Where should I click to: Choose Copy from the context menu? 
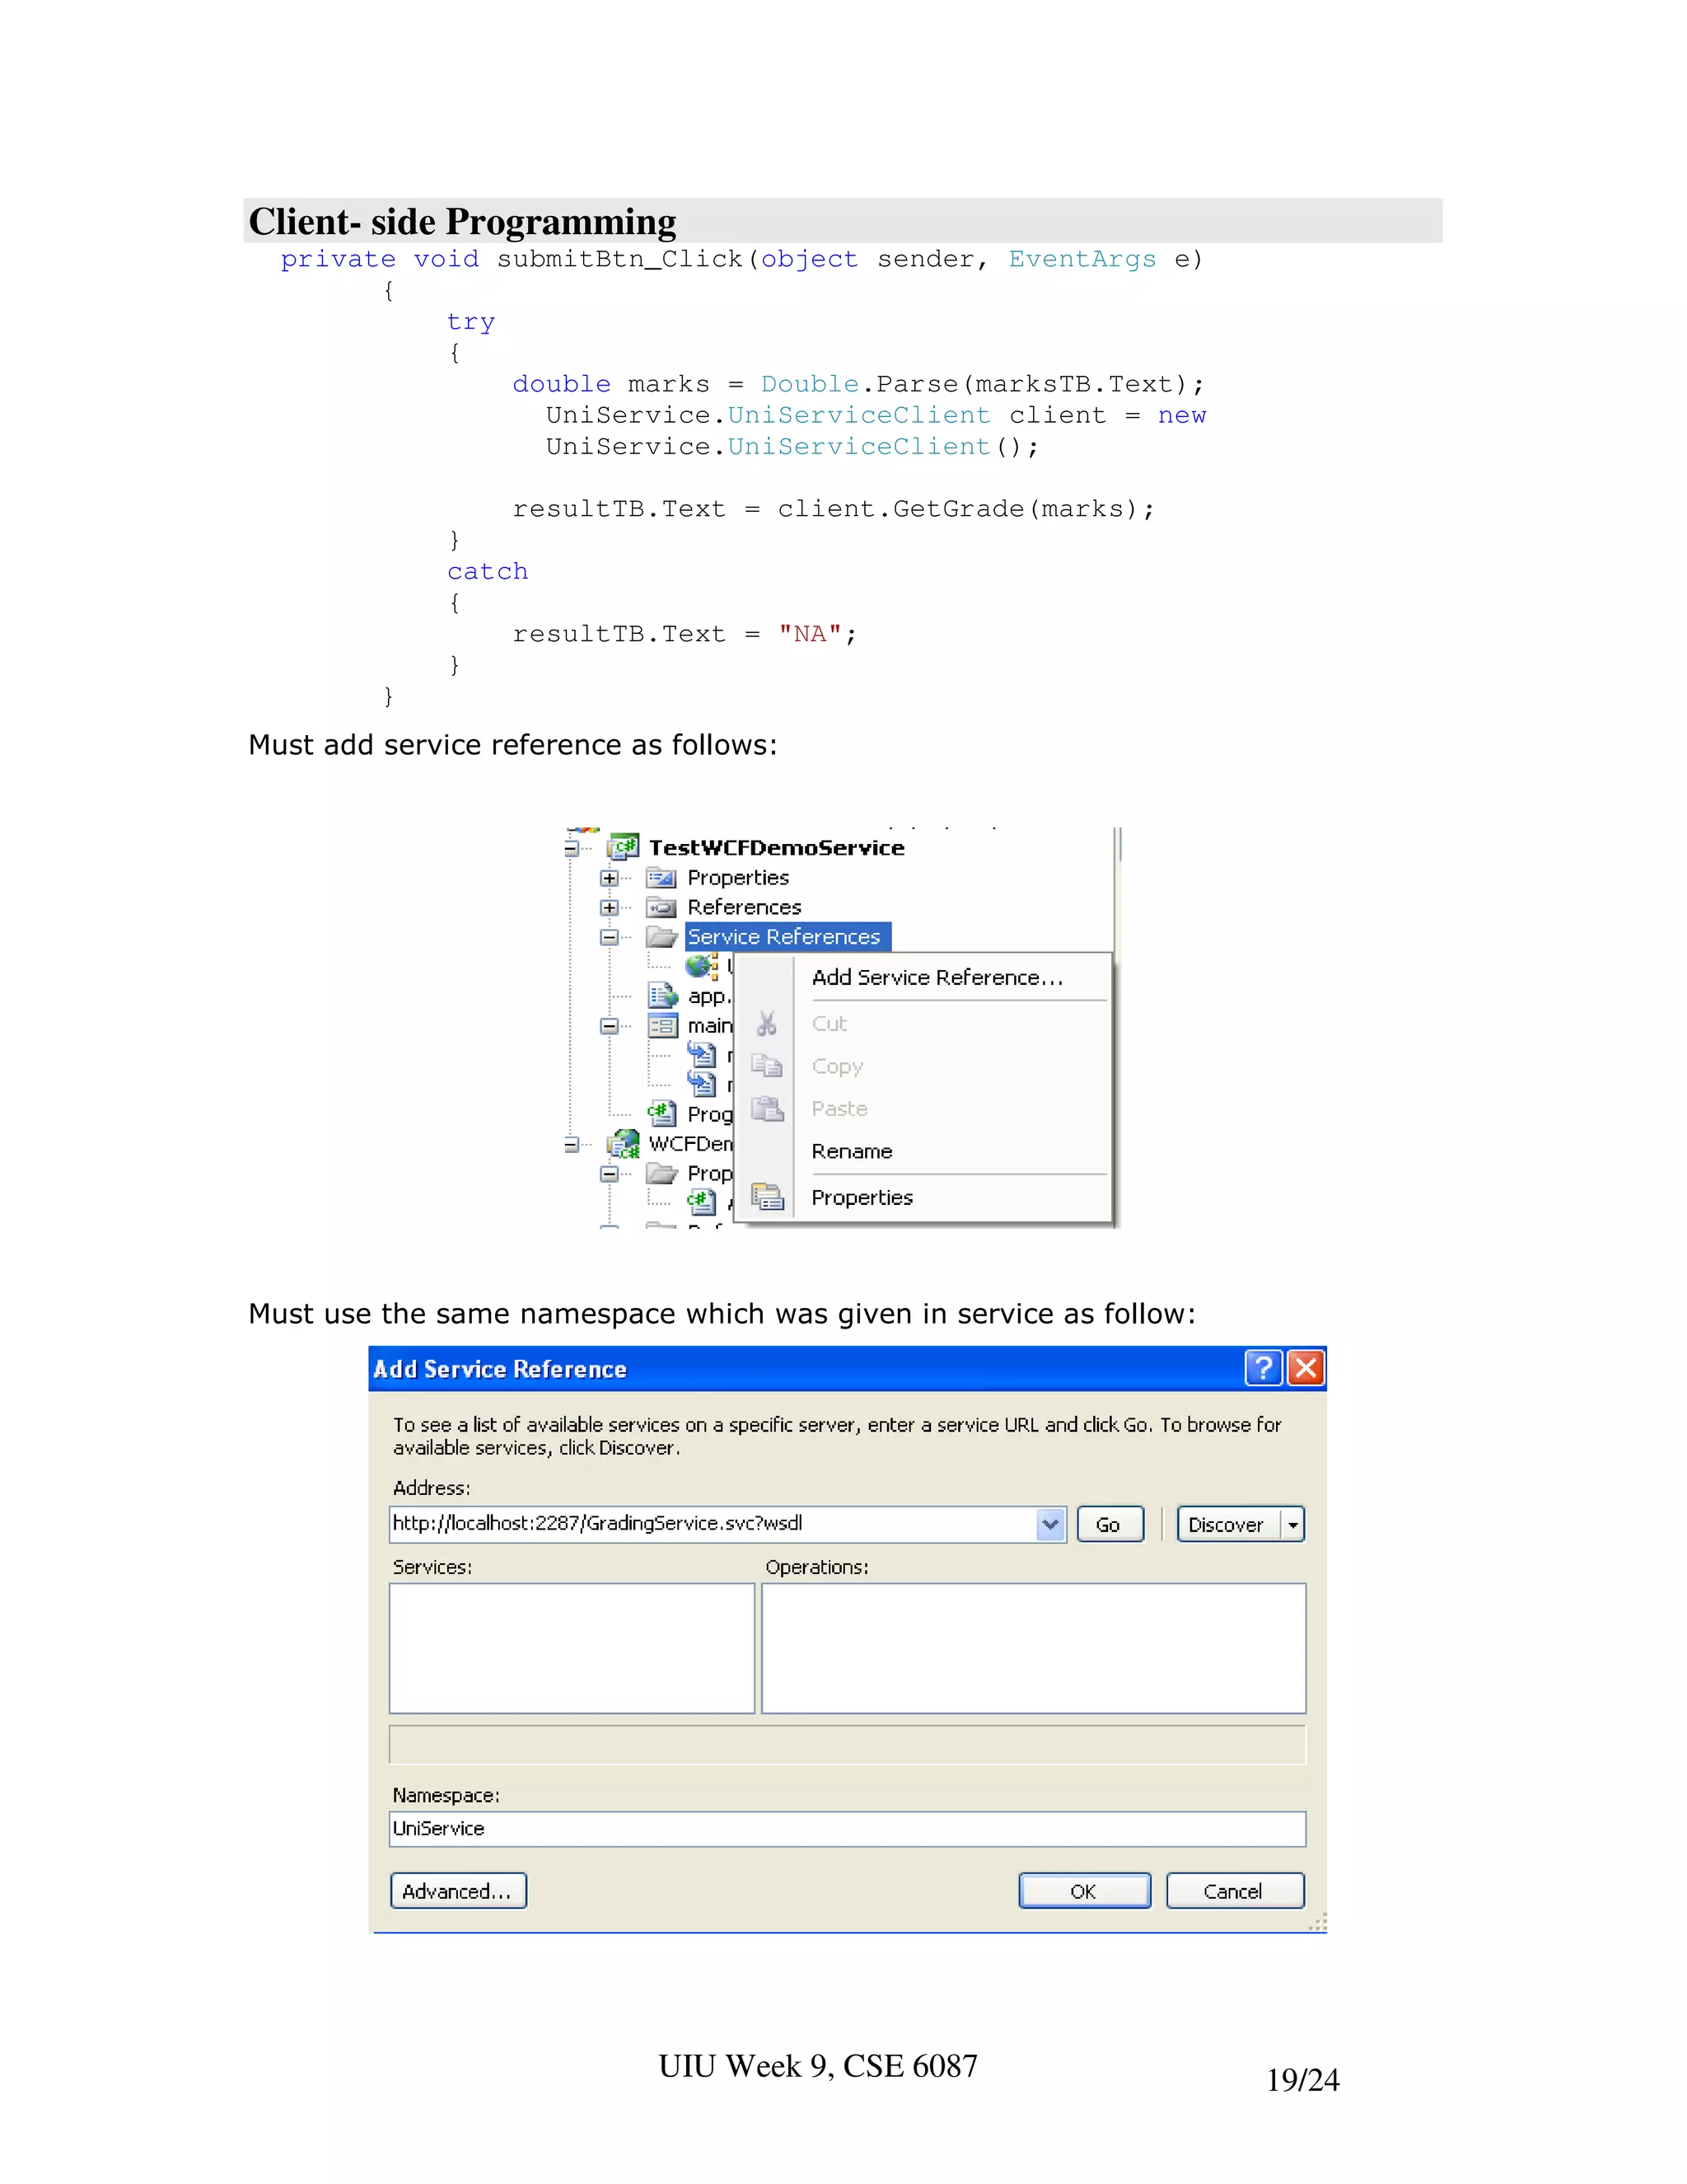[x=838, y=1066]
